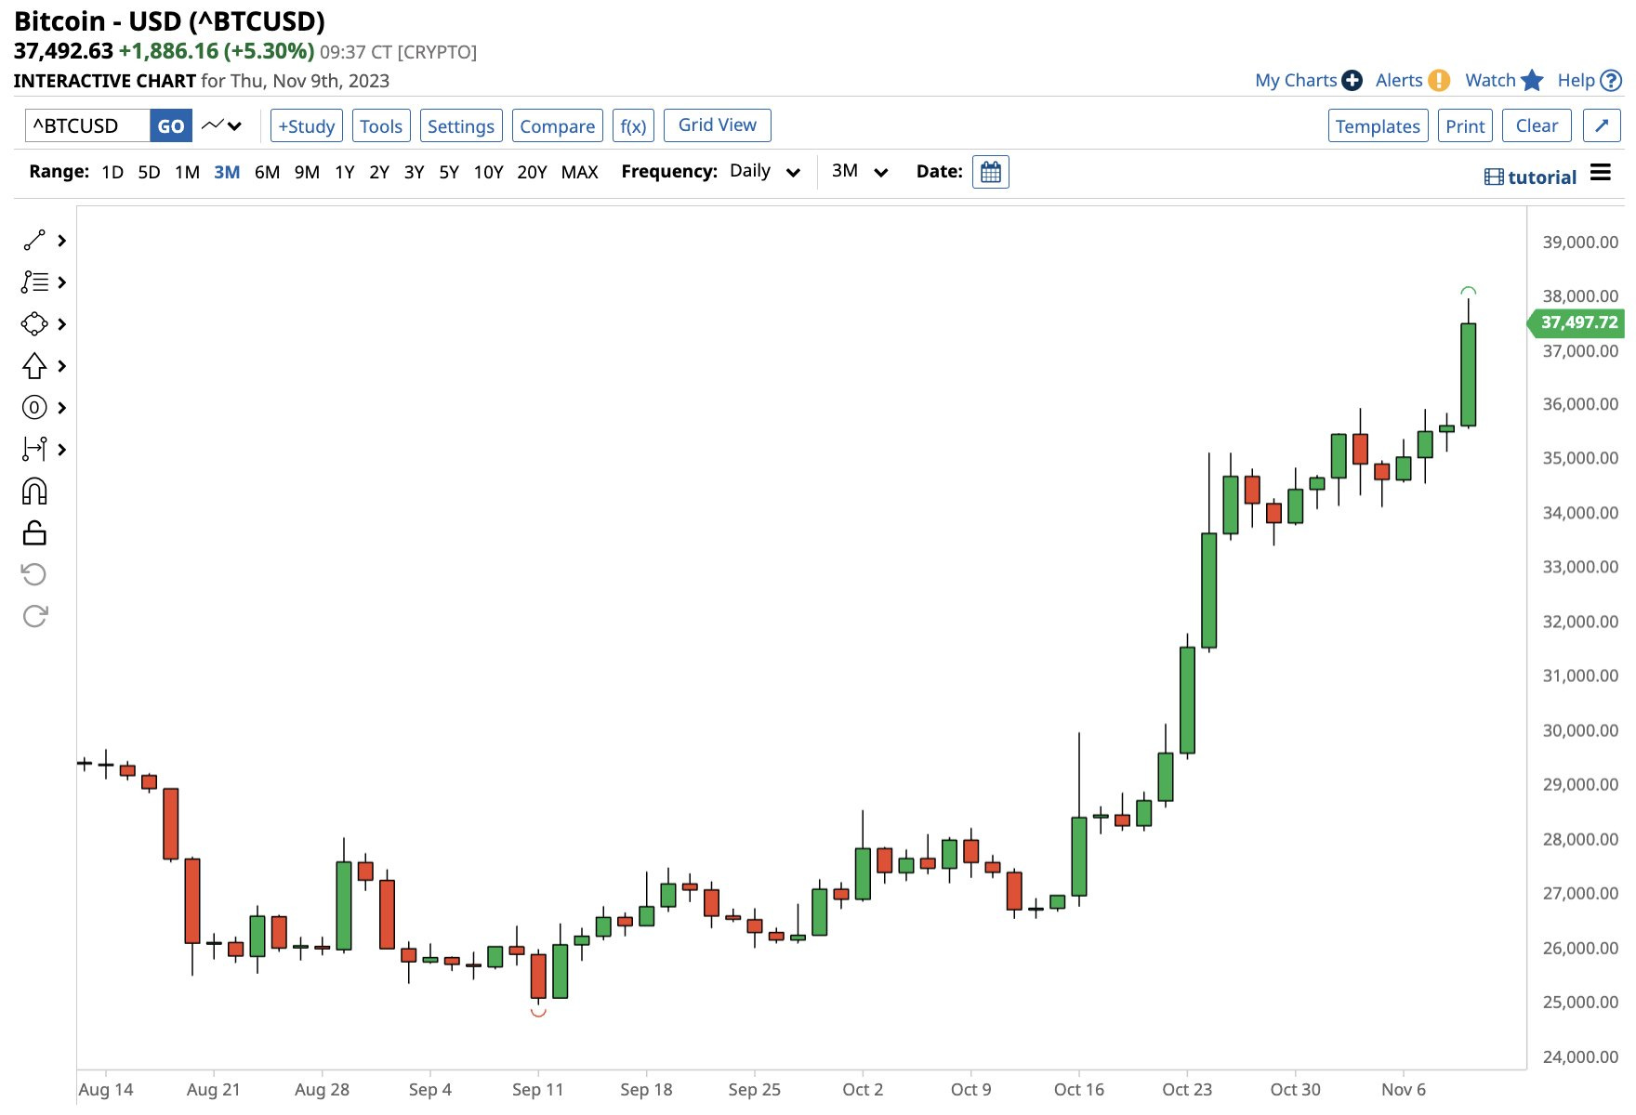Click the ^BTCUSD symbol input field

point(87,125)
